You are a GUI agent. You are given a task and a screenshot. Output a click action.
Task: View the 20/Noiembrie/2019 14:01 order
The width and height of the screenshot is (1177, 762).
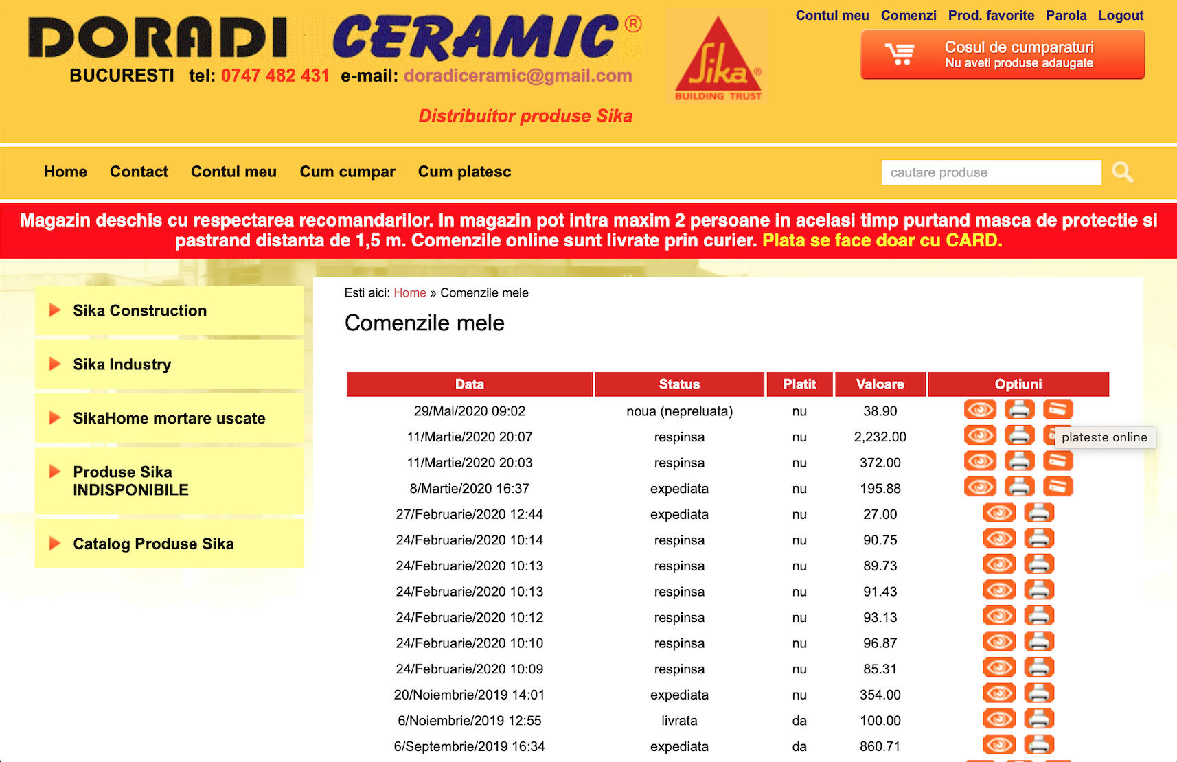click(x=999, y=693)
